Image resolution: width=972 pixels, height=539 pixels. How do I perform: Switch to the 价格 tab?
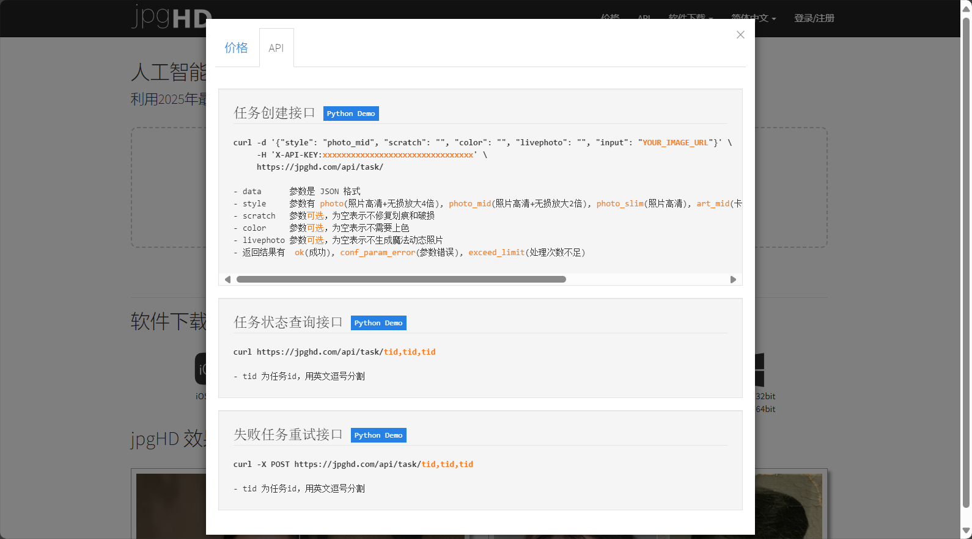(236, 48)
